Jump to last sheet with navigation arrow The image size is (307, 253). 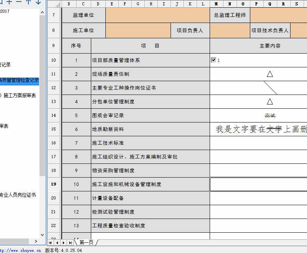click(x=70, y=243)
